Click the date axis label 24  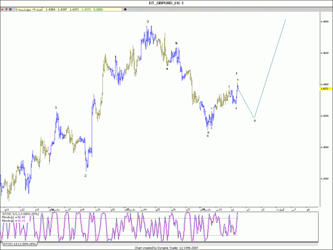[143, 209]
